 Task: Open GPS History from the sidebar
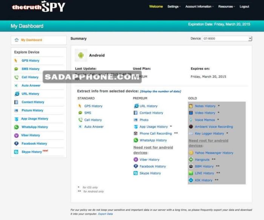pyautogui.click(x=30, y=60)
